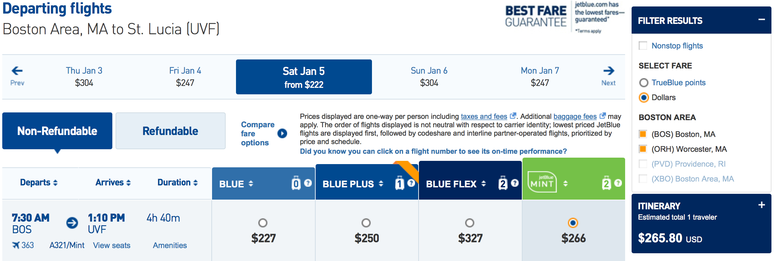Expand the Itinerary panel
The width and height of the screenshot is (775, 261).
pos(761,205)
